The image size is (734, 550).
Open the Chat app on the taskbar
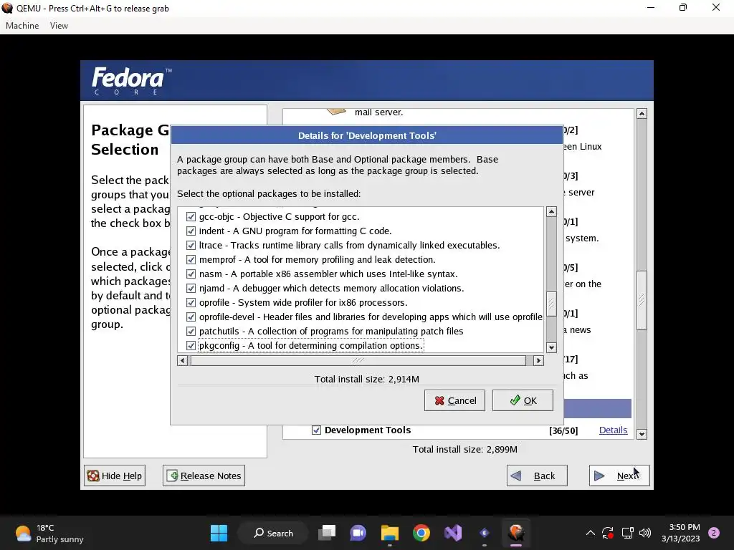(x=358, y=533)
